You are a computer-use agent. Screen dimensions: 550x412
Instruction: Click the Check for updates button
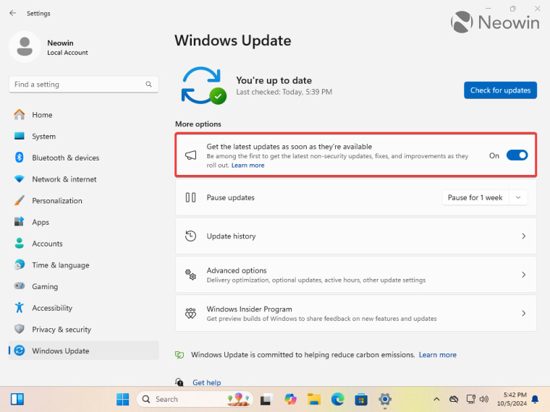[x=500, y=90]
